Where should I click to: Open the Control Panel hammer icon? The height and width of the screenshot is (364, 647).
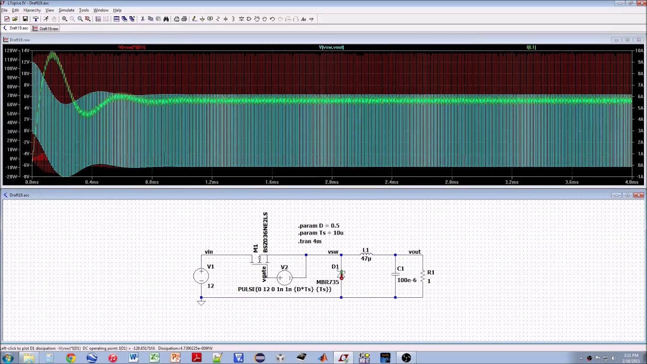pos(36,19)
